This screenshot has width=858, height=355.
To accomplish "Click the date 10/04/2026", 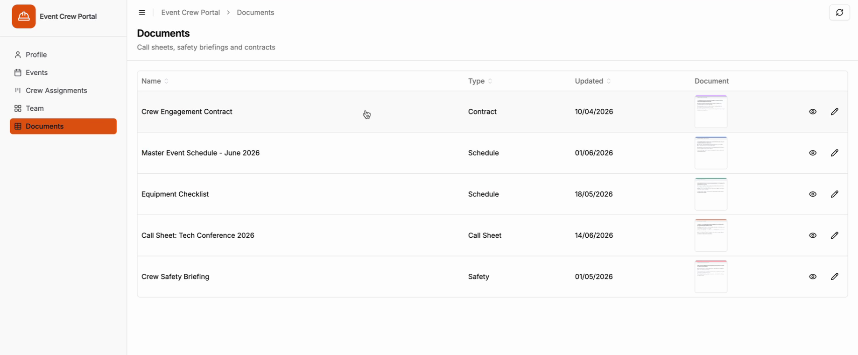I will (594, 112).
